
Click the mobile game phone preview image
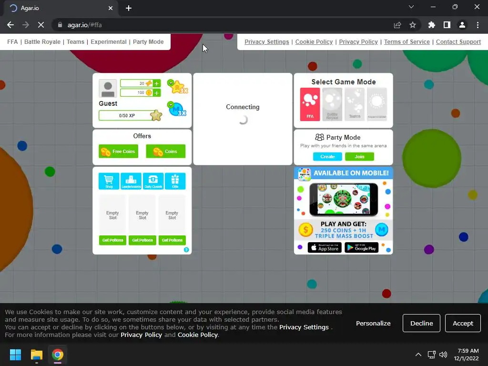click(344, 199)
